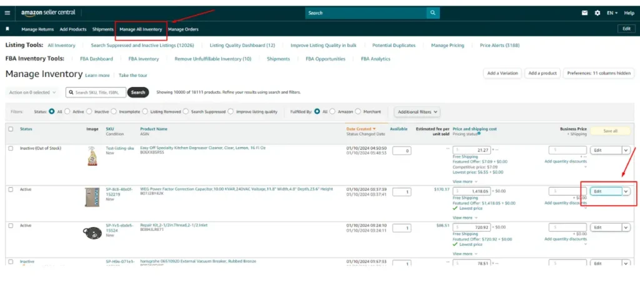Expand View more under price 21.27

pyautogui.click(x=464, y=181)
